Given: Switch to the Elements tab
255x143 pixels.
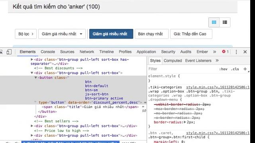Looking at the screenshot, I should click(27, 52).
